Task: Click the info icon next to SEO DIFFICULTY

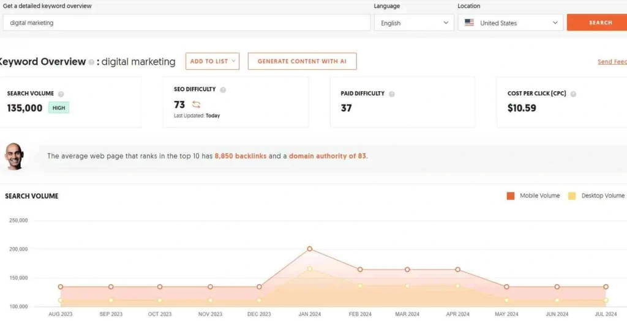Action: [223, 90]
